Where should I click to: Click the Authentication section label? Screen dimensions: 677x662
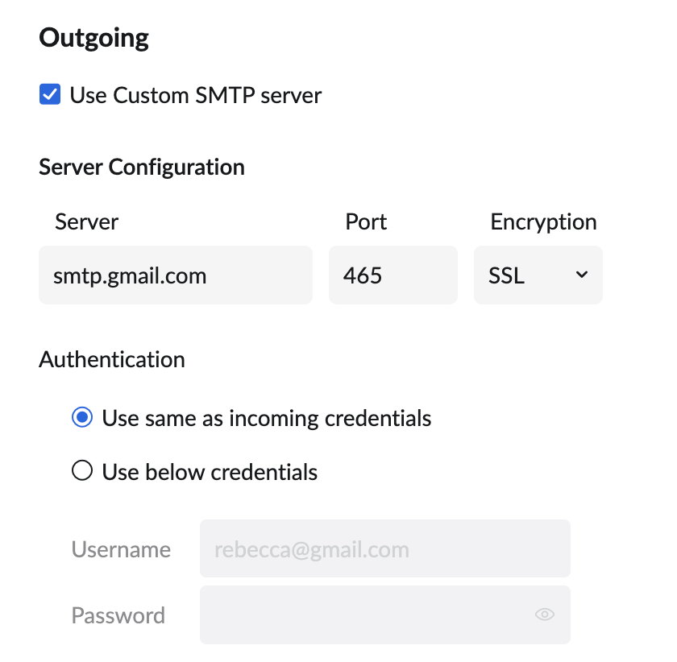[112, 358]
